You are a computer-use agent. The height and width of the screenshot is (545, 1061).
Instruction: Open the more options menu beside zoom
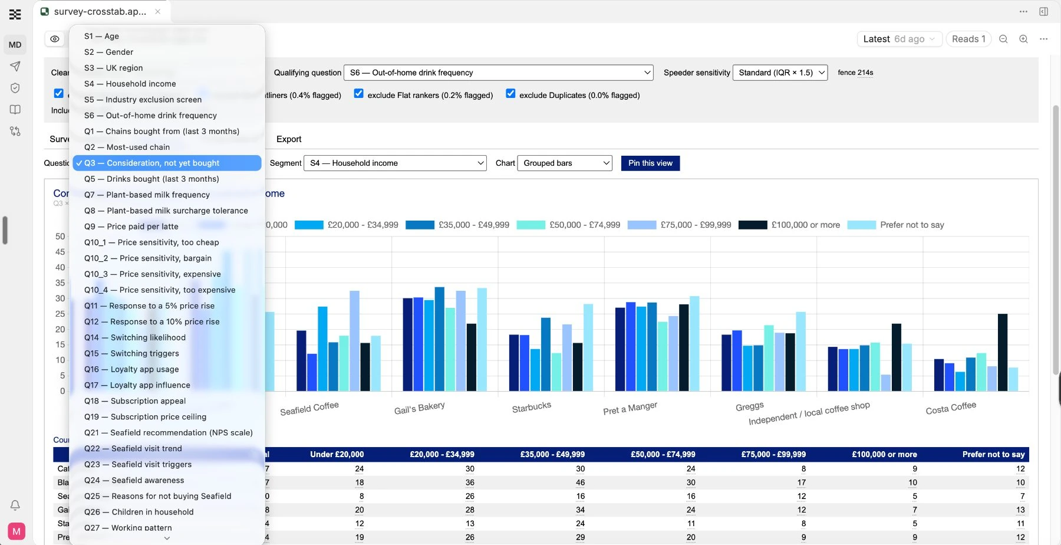coord(1043,39)
